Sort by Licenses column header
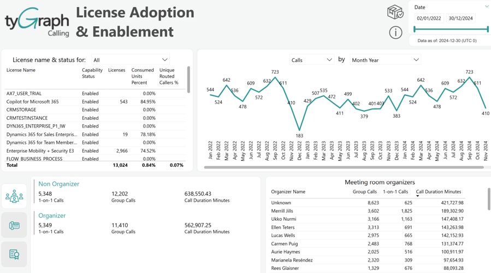Viewport: 491px width, 273px height. pos(117,70)
